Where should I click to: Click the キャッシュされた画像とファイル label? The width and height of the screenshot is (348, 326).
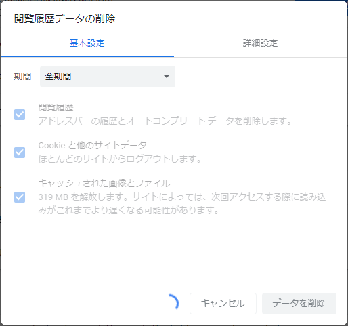pos(104,183)
